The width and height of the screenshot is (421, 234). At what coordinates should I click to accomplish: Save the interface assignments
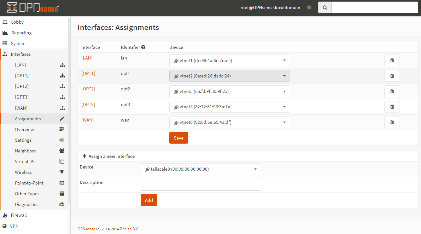point(178,138)
